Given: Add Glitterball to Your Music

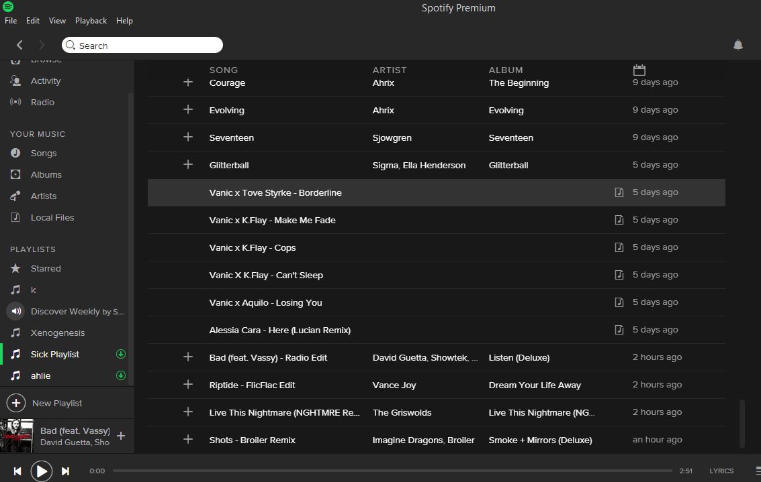Looking at the screenshot, I should click(x=188, y=165).
